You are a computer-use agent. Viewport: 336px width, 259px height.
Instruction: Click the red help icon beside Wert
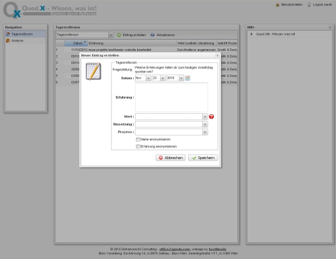point(211,117)
